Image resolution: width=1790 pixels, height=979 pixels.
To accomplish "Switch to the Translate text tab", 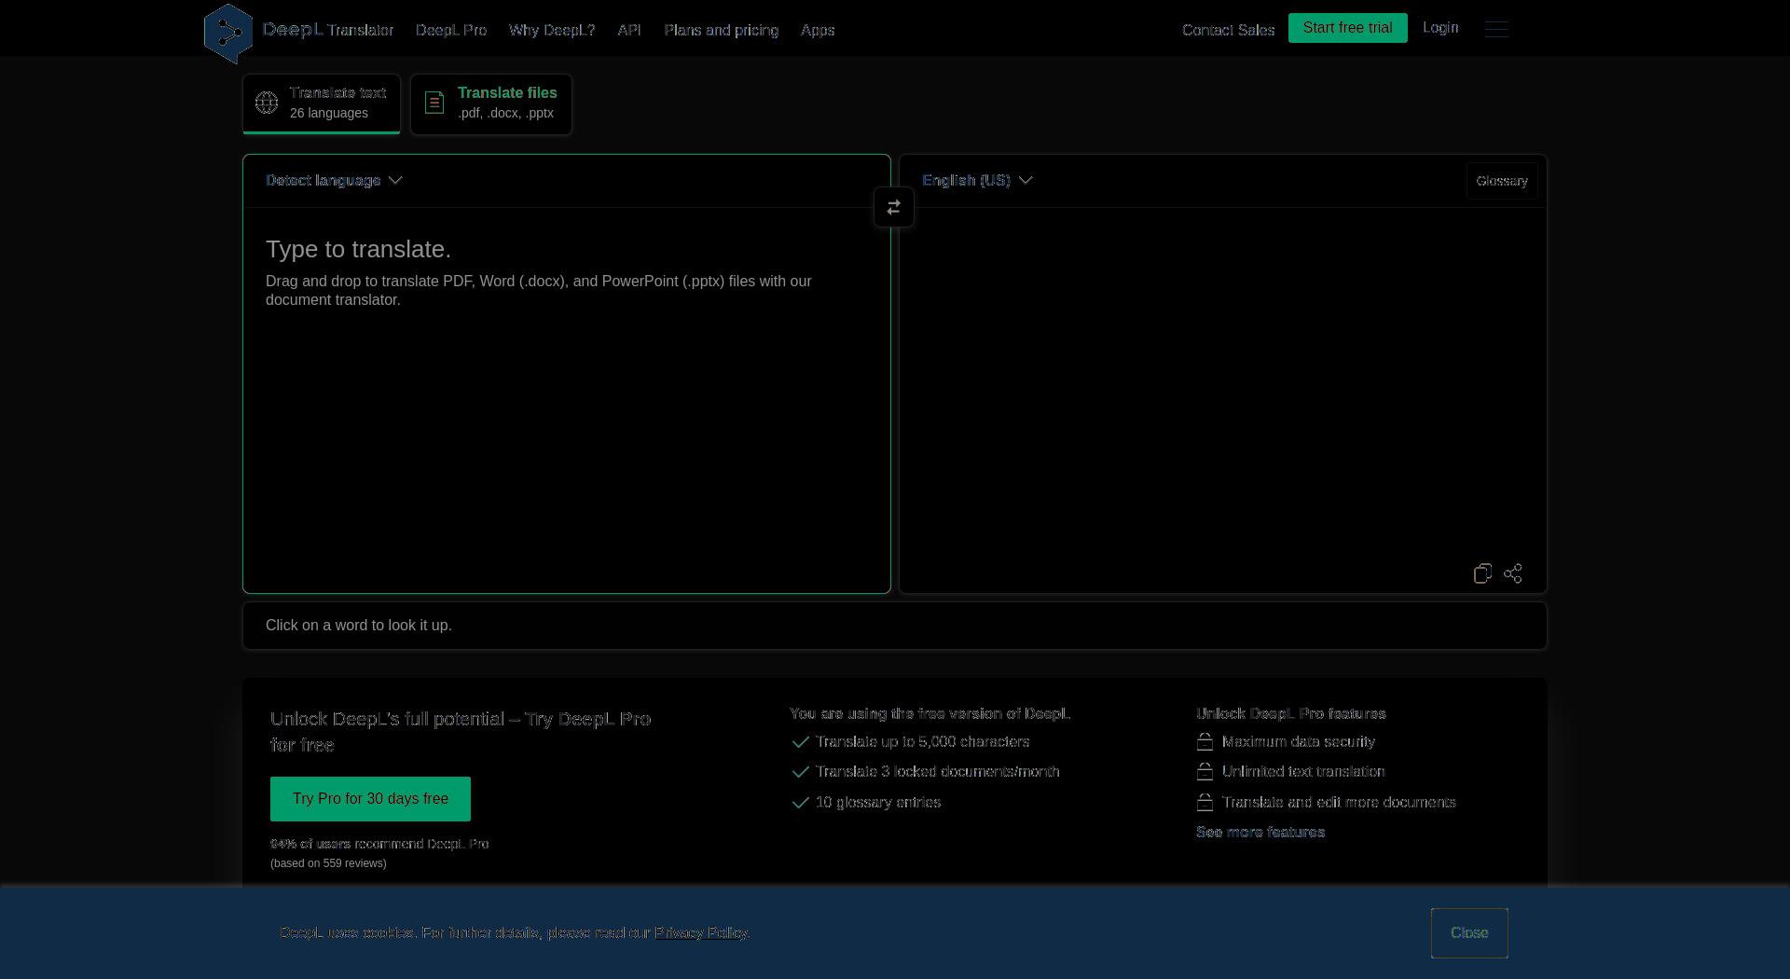I will [x=322, y=103].
